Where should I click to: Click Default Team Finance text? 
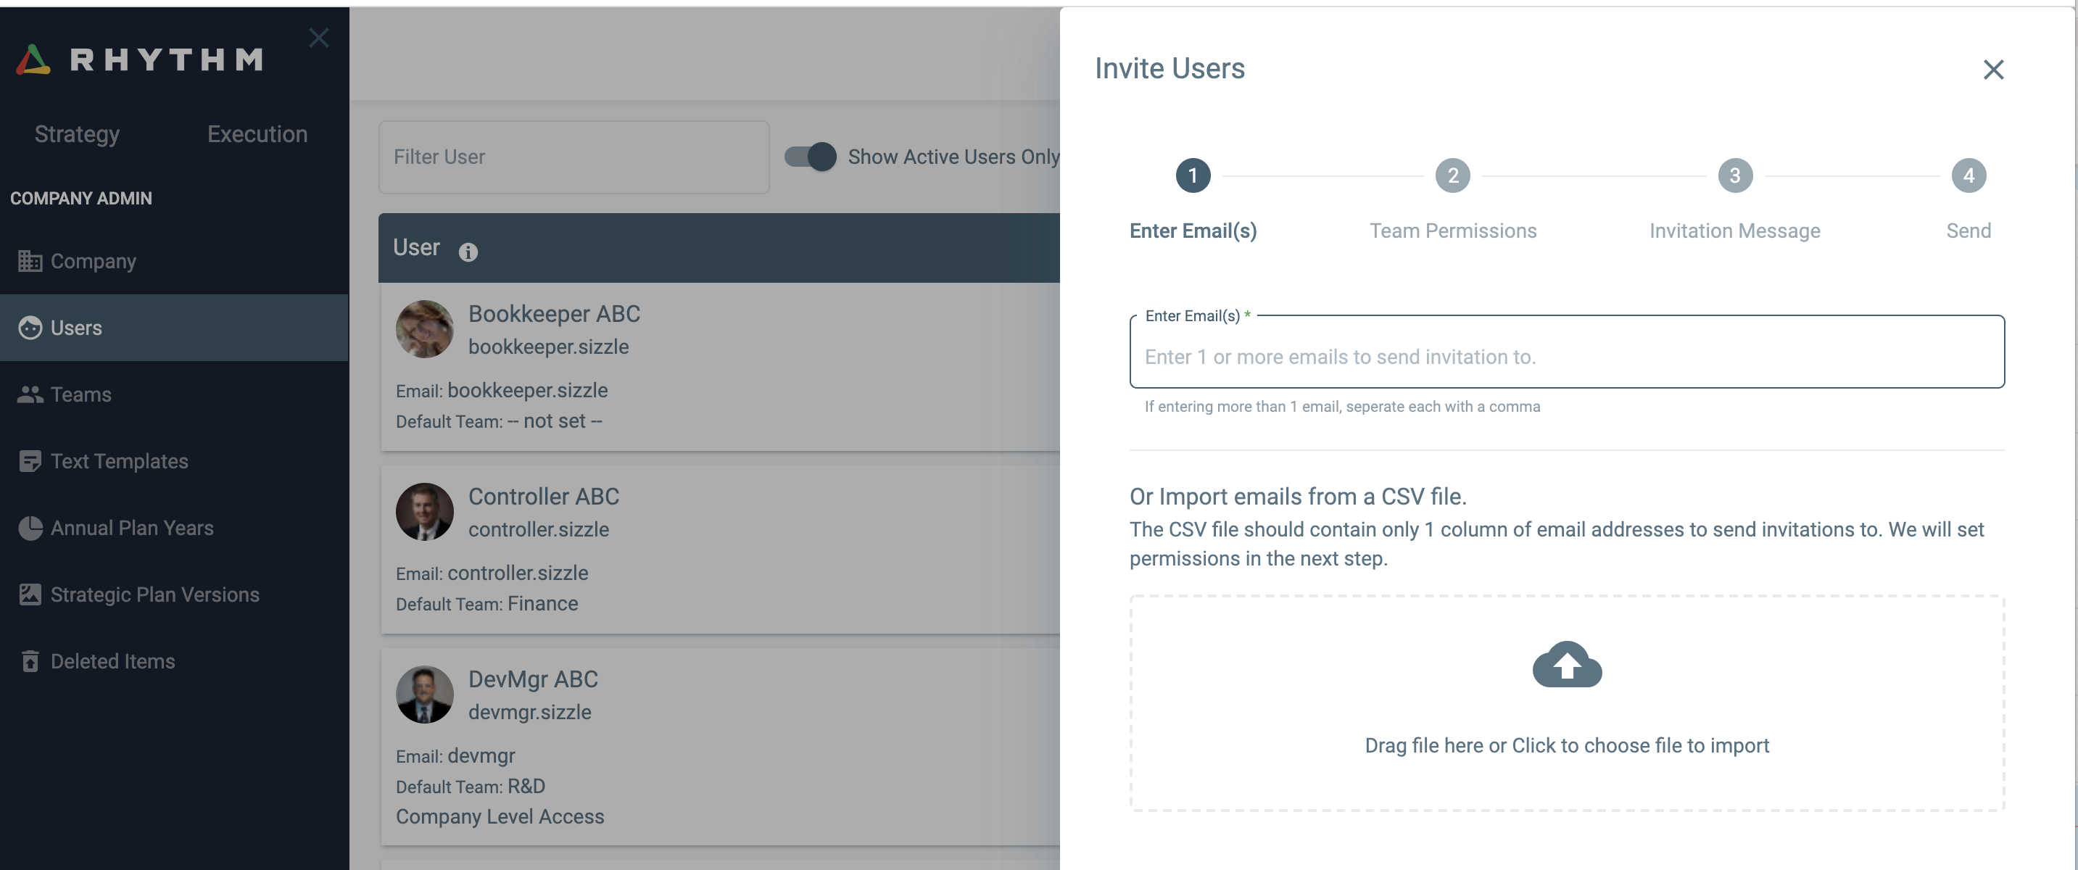click(x=487, y=604)
